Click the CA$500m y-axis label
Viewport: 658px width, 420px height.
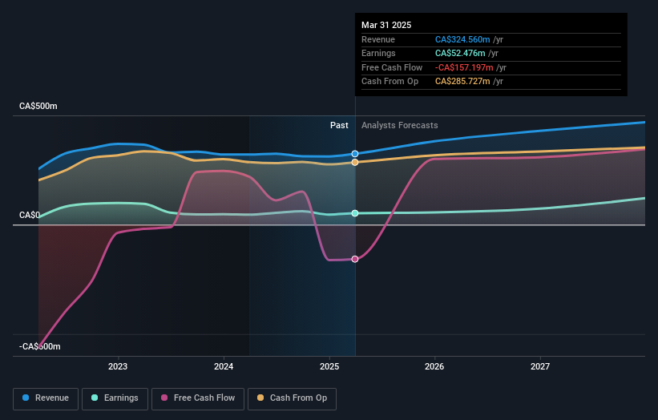coord(38,106)
